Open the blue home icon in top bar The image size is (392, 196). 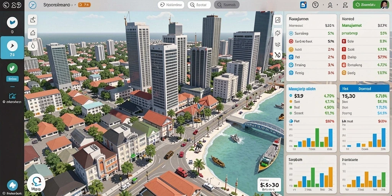click(x=303, y=5)
